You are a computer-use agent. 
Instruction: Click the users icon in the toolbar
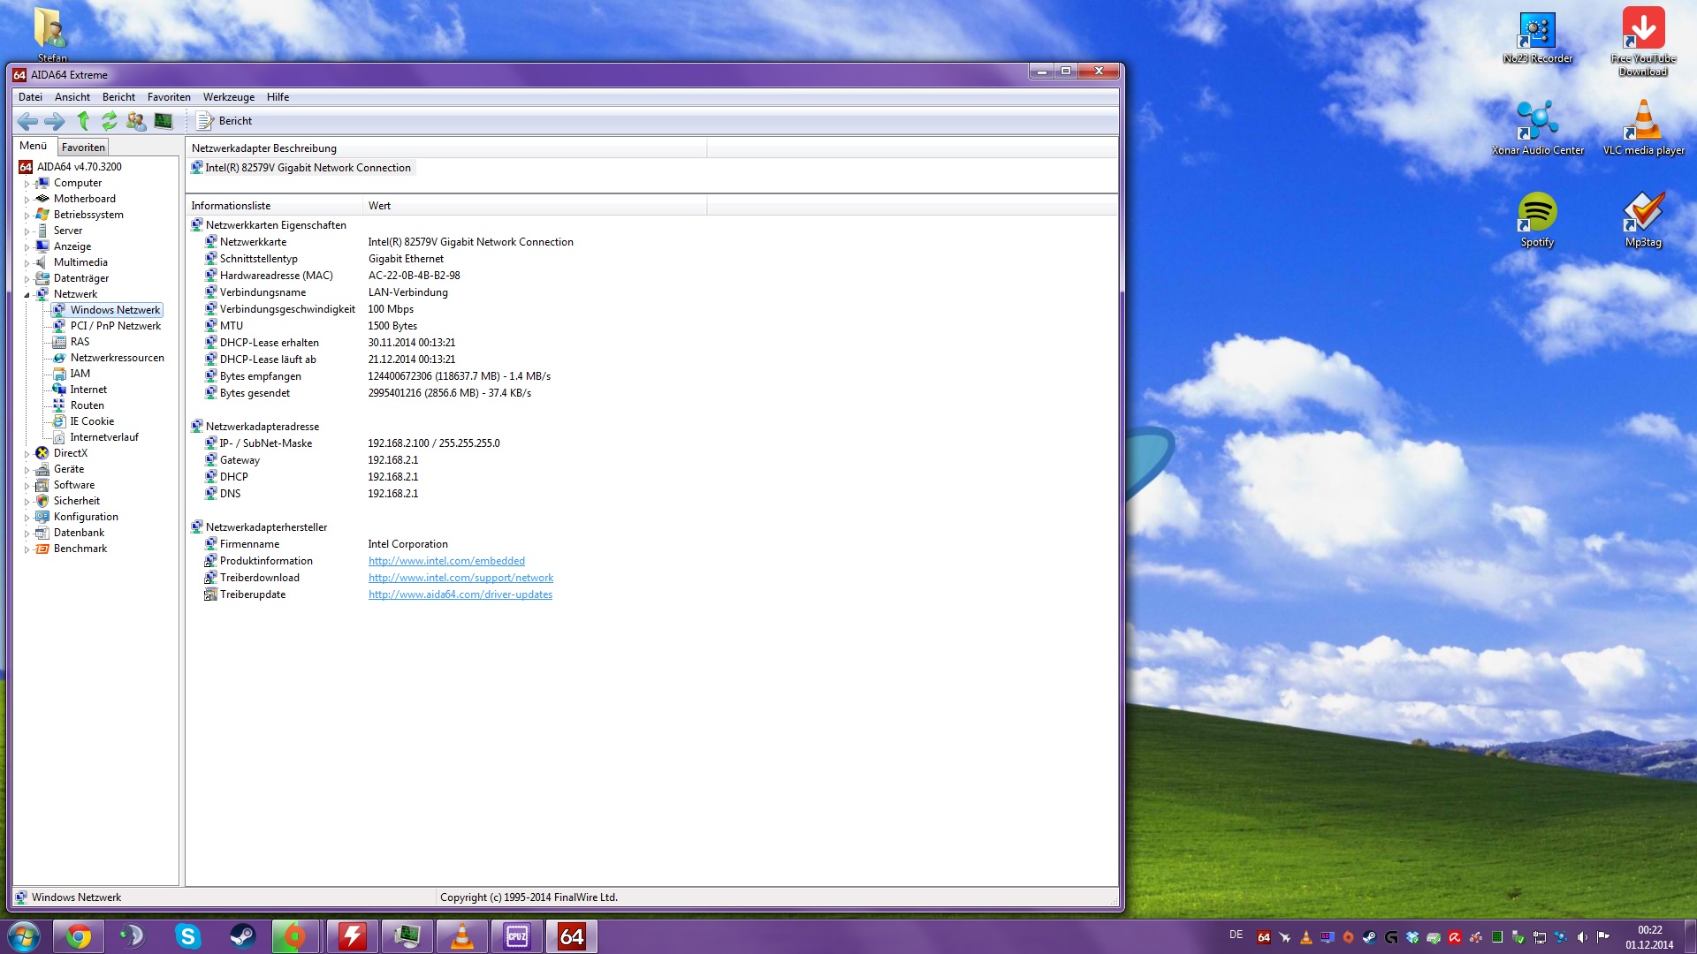pos(136,121)
